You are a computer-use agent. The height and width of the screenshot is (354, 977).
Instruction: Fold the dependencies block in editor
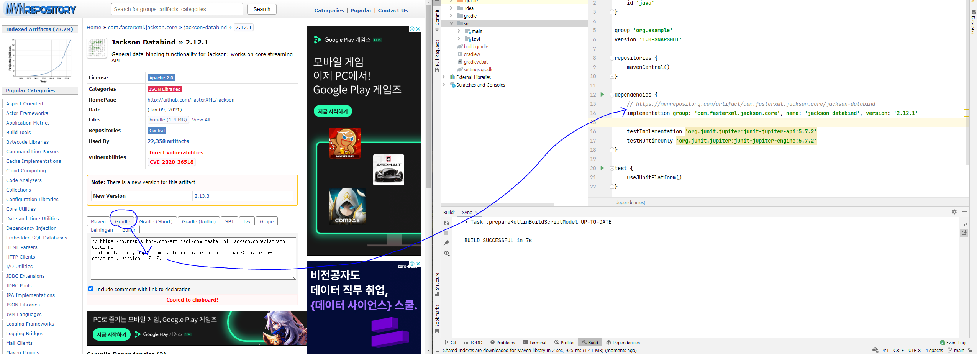pyautogui.click(x=612, y=95)
